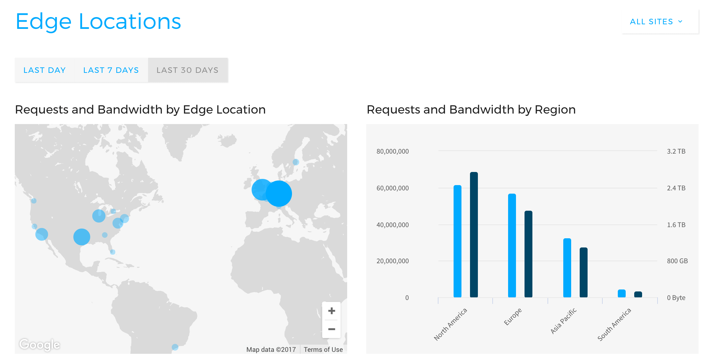Open the Terms of Use link
This screenshot has height=362, width=716.
click(x=323, y=350)
